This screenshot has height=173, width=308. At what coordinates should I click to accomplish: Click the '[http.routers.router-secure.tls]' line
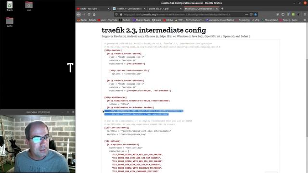tap(129, 71)
